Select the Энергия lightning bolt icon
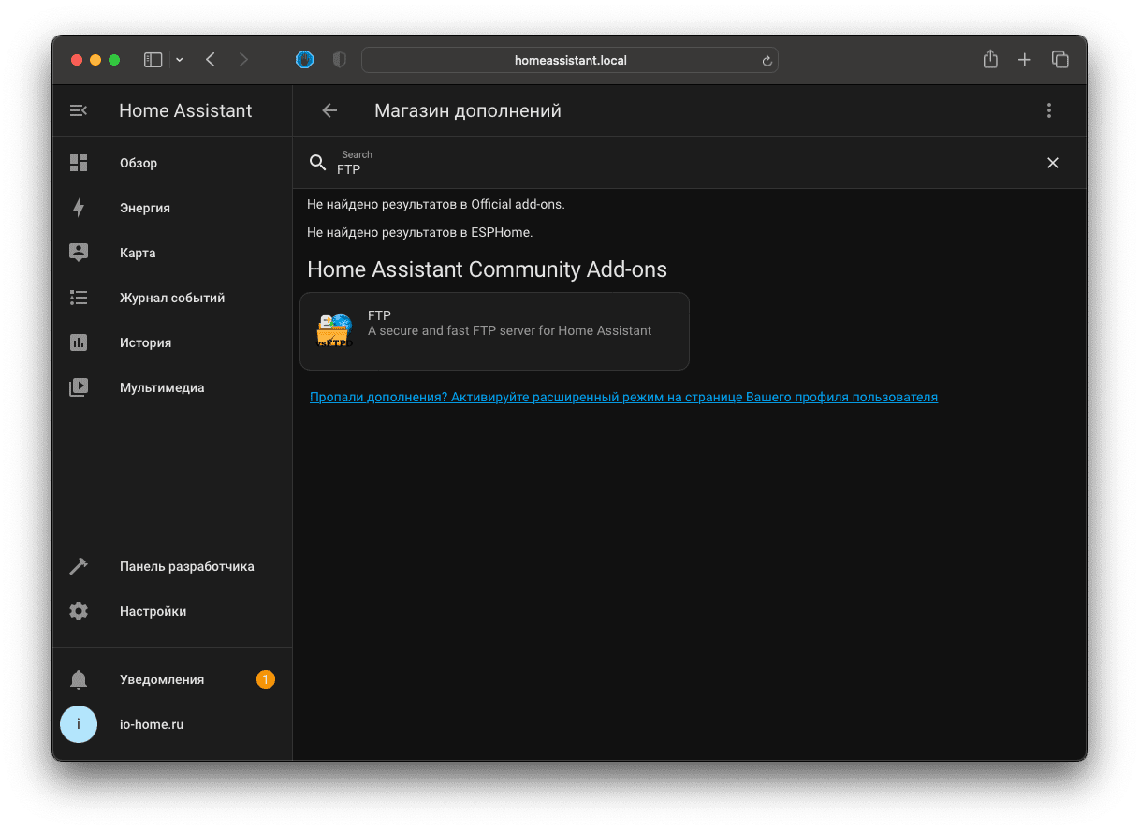 [79, 208]
